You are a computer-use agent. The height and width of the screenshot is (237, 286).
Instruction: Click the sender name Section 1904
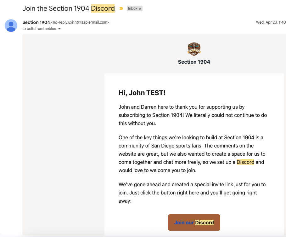(36, 22)
